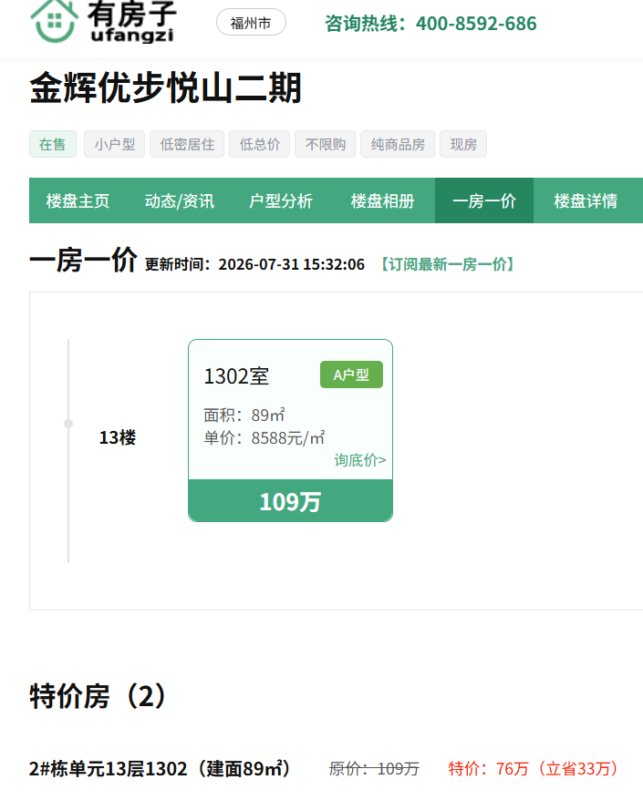This screenshot has height=800, width=643.
Task: Click the 低密居住 tag
Action: coord(187,144)
